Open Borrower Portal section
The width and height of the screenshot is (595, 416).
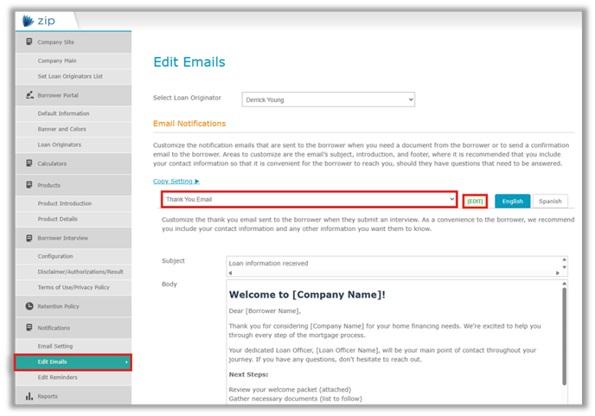74,95
